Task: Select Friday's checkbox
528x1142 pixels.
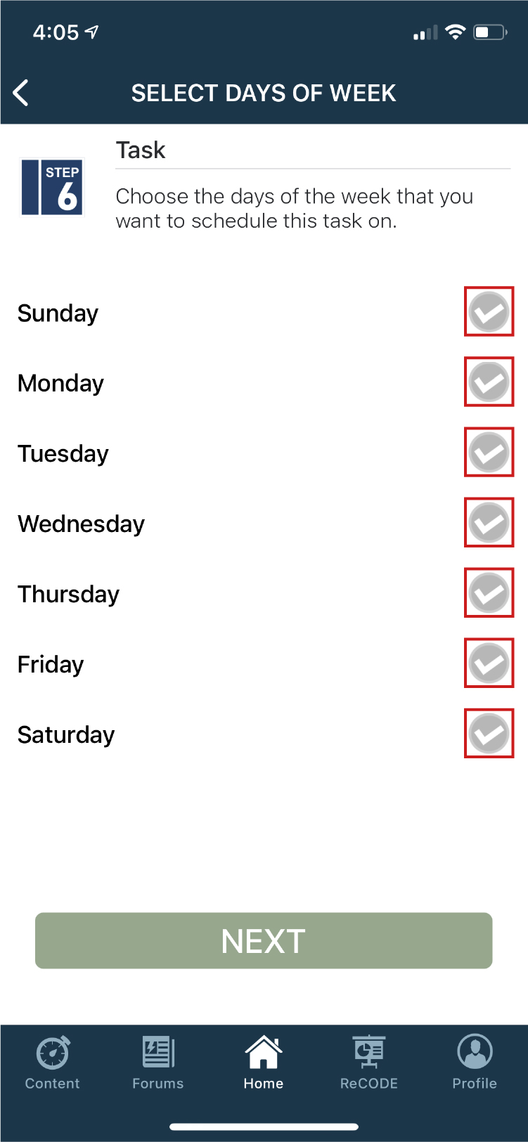Action: (489, 663)
